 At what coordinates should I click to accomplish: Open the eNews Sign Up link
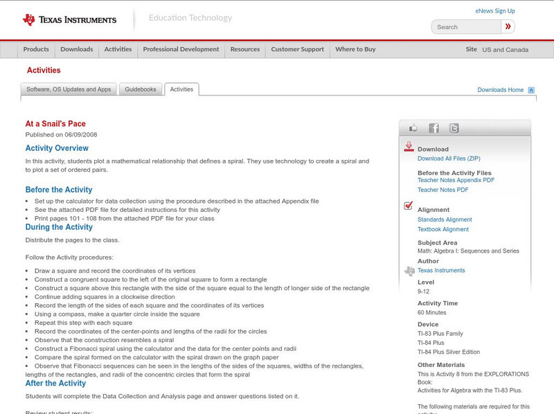tap(495, 11)
